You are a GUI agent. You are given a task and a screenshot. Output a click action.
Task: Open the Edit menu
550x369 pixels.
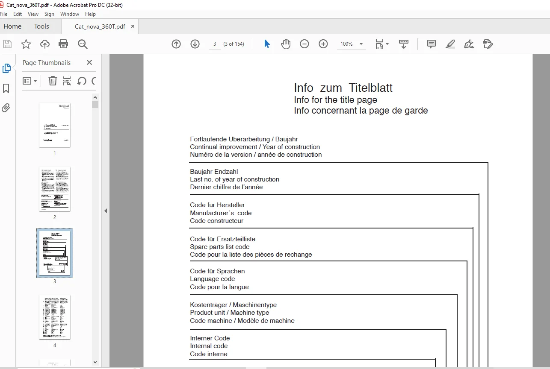pos(18,14)
